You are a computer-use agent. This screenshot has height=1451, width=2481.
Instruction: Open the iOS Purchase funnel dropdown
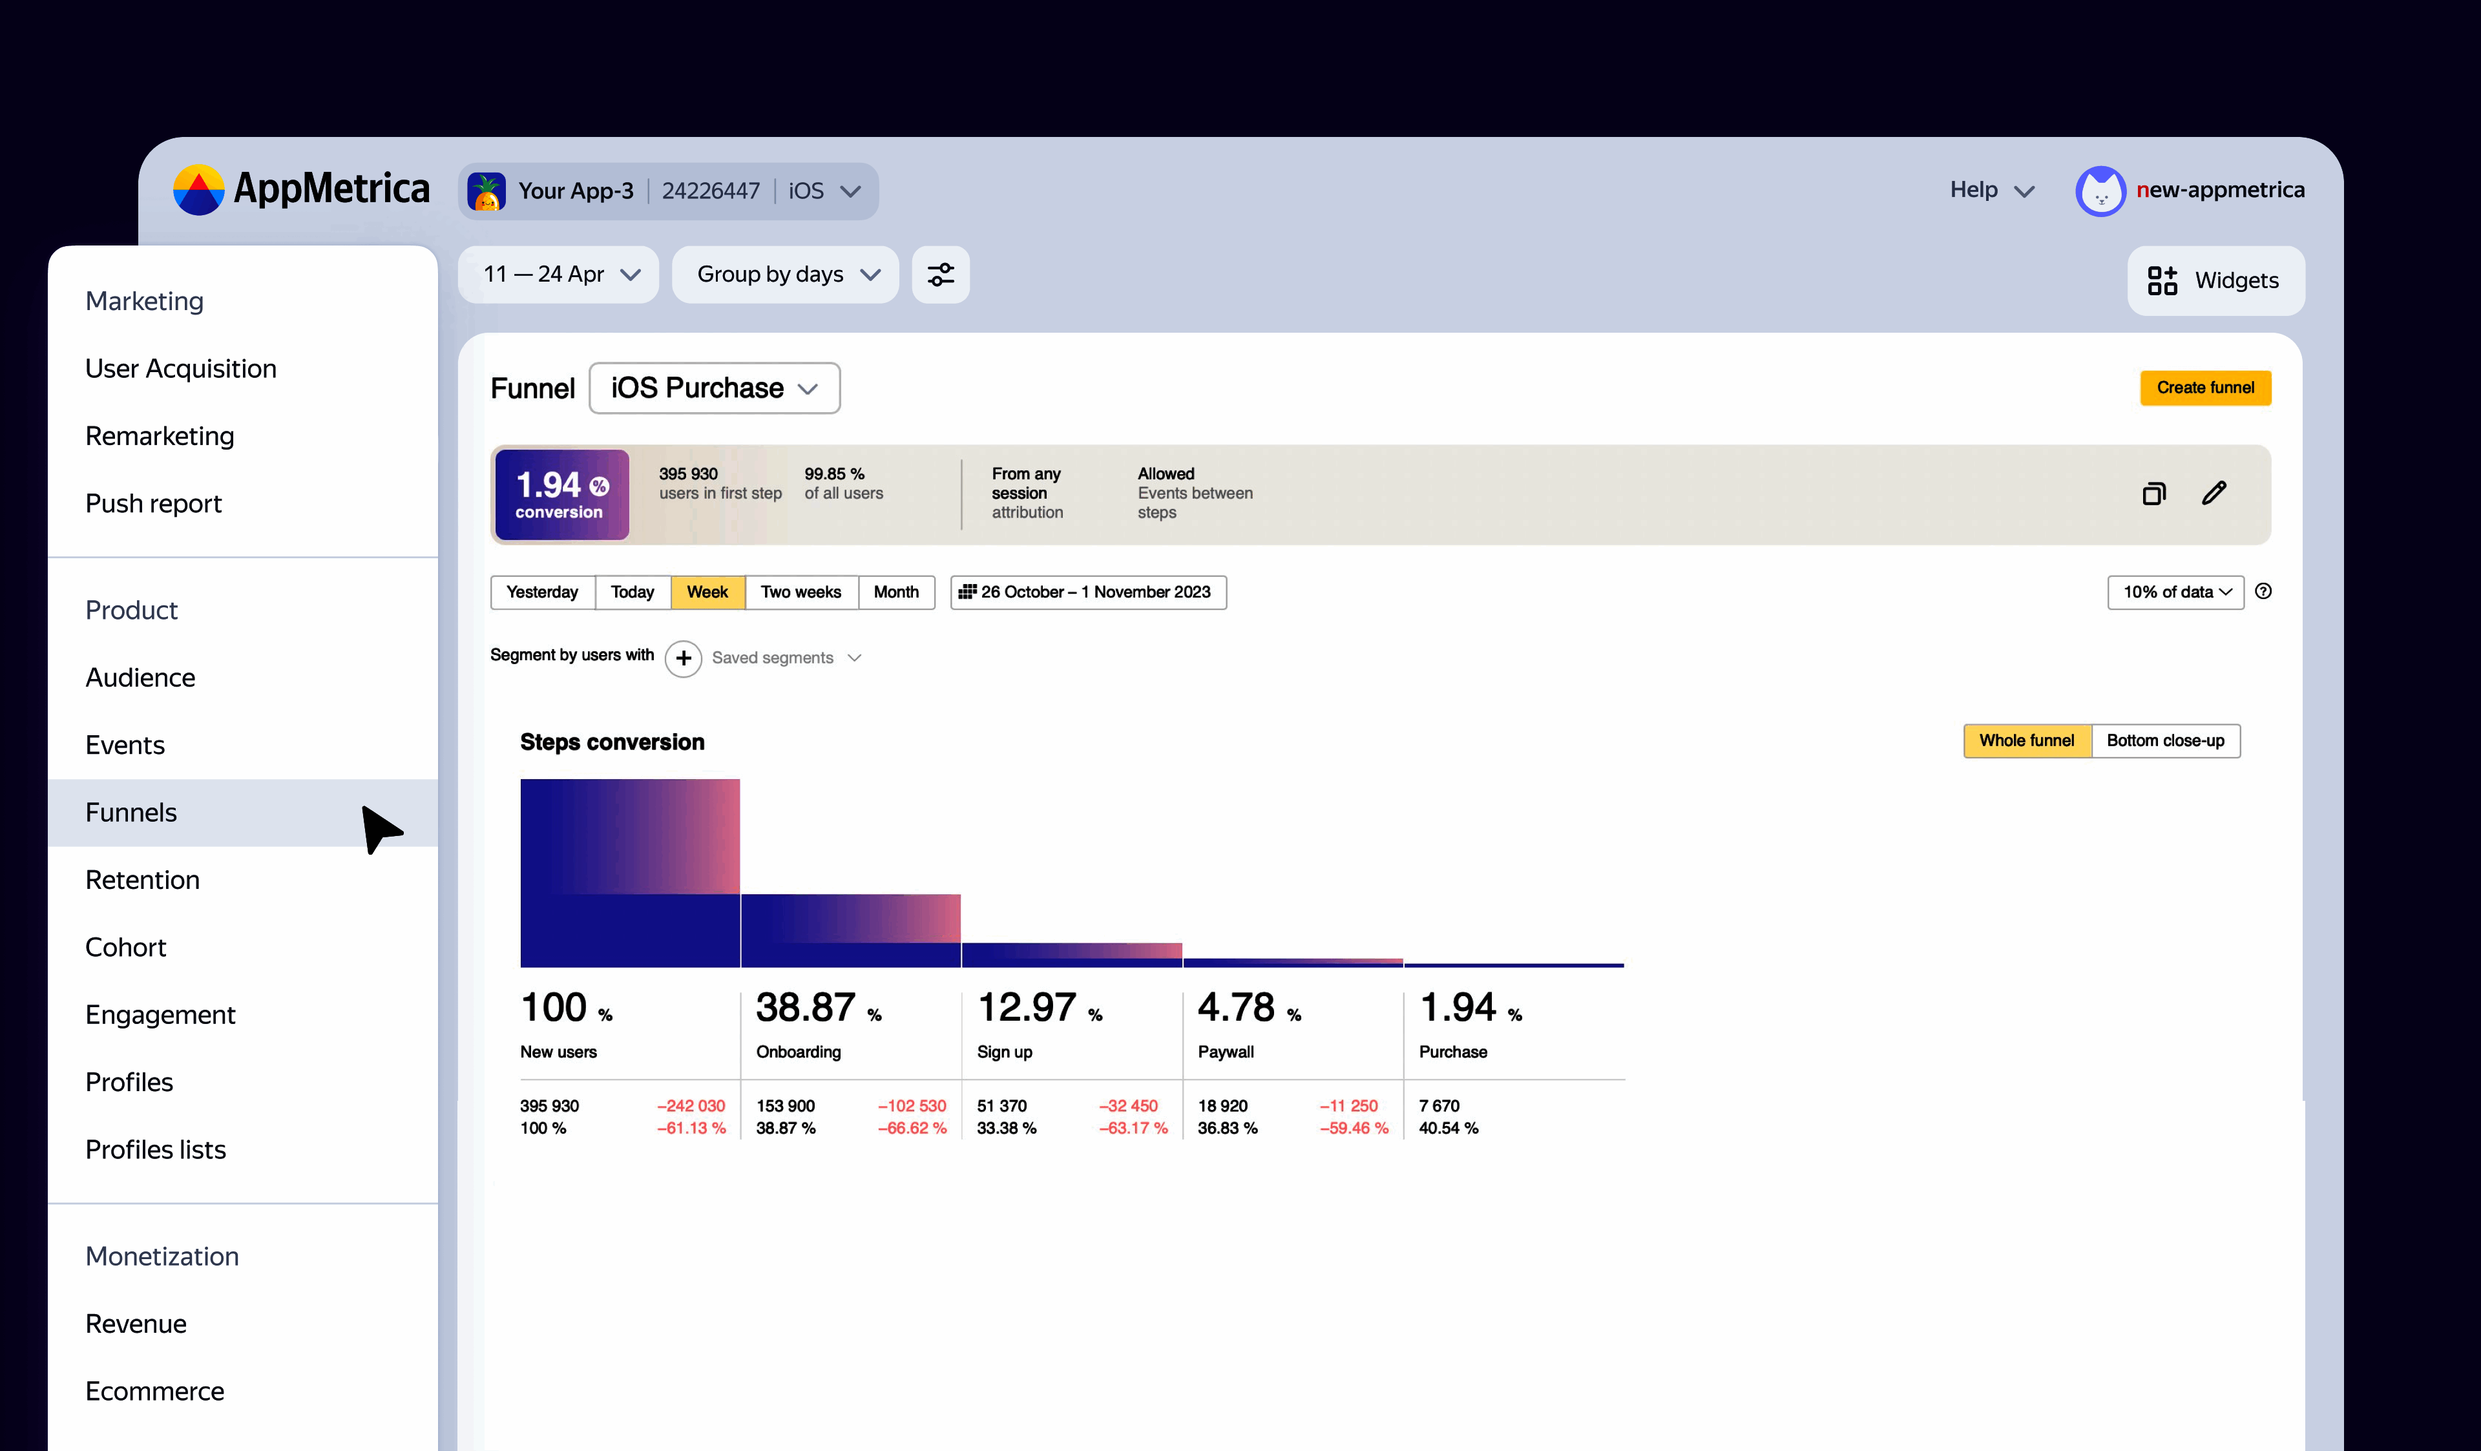[714, 388]
